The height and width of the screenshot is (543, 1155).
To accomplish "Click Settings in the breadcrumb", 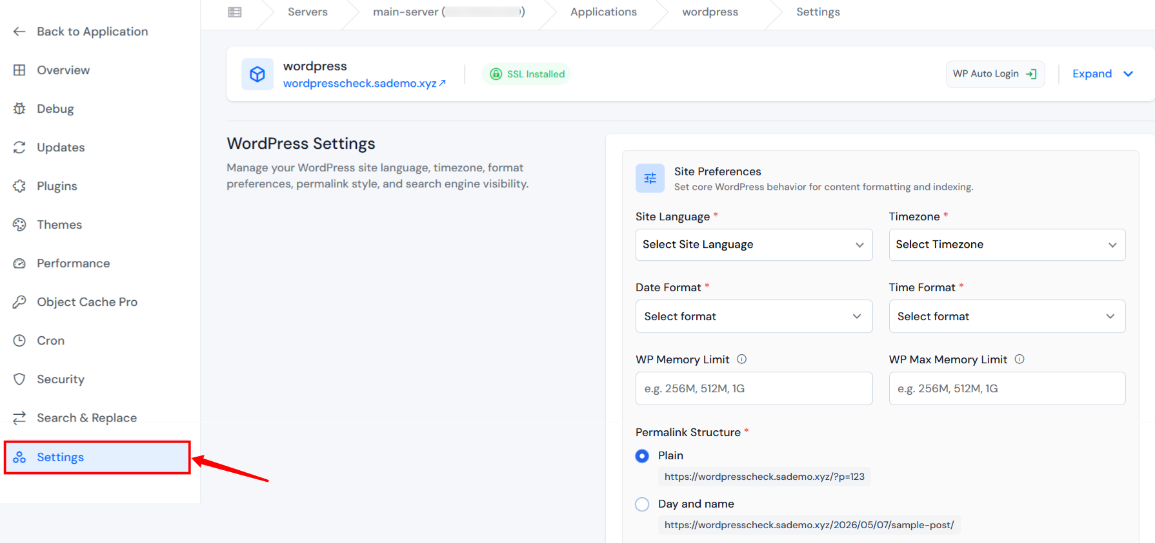I will [x=818, y=12].
